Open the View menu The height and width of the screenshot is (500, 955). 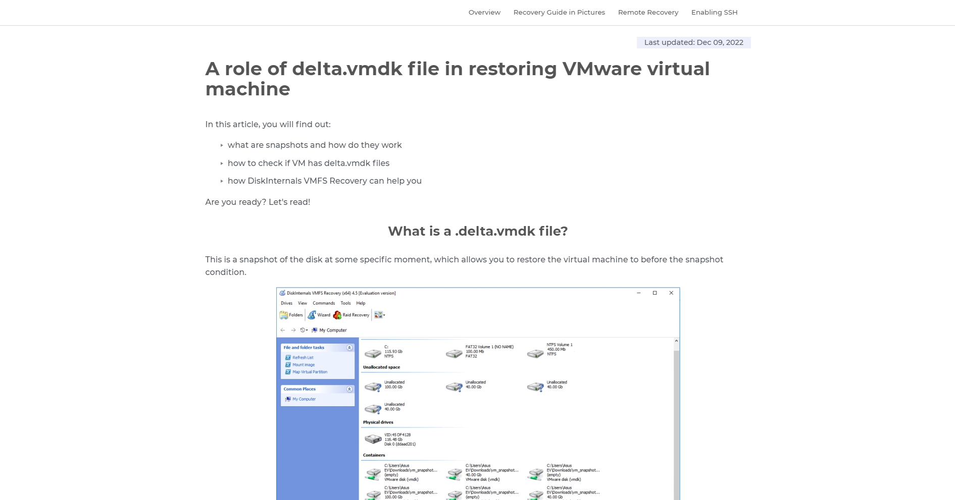pos(303,303)
